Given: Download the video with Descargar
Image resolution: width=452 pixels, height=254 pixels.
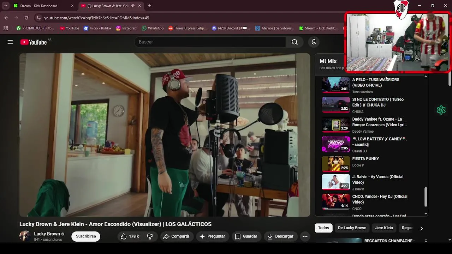Looking at the screenshot, I should click(x=280, y=236).
